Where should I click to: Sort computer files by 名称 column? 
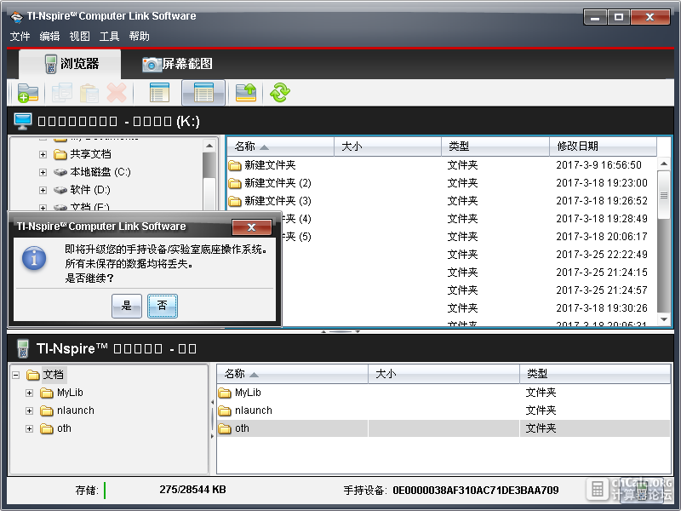[x=280, y=146]
